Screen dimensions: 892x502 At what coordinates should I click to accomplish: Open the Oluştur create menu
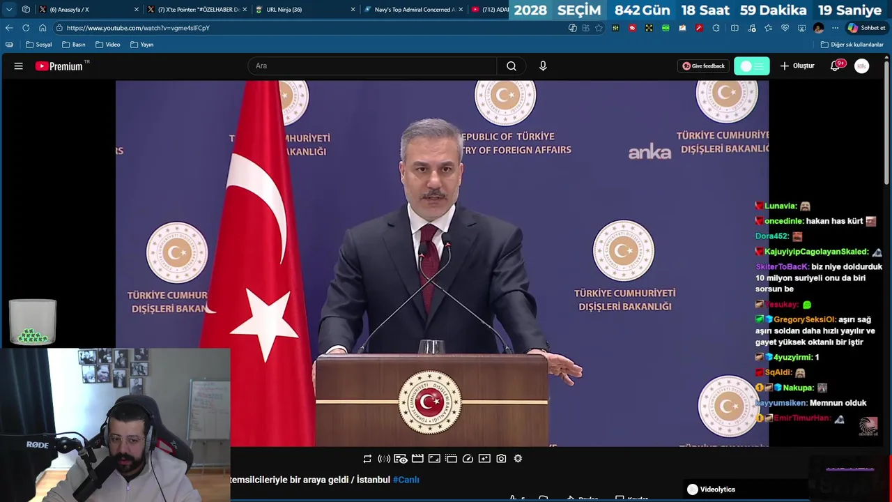click(x=797, y=66)
